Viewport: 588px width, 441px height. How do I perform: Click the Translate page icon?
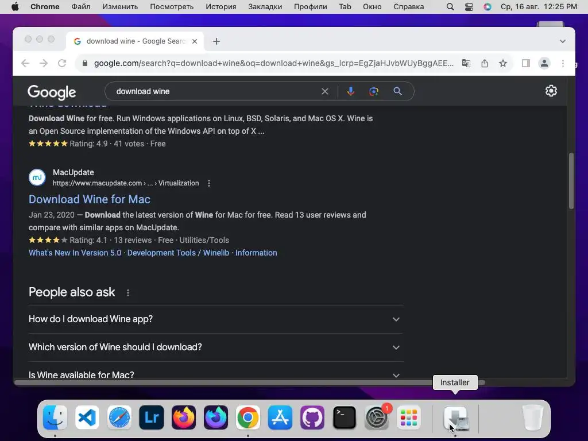coord(466,63)
